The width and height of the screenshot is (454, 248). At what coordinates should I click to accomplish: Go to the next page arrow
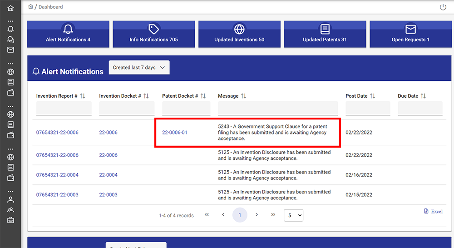click(x=257, y=215)
